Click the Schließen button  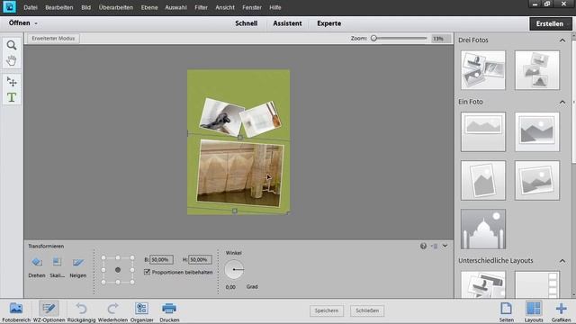click(x=367, y=310)
